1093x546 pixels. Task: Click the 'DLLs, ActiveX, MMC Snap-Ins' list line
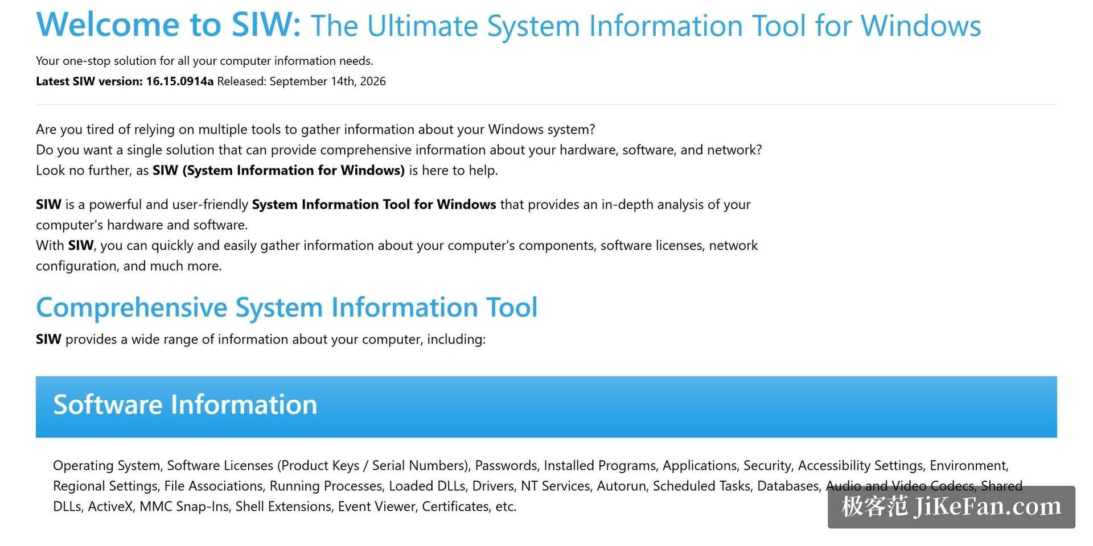coord(285,507)
